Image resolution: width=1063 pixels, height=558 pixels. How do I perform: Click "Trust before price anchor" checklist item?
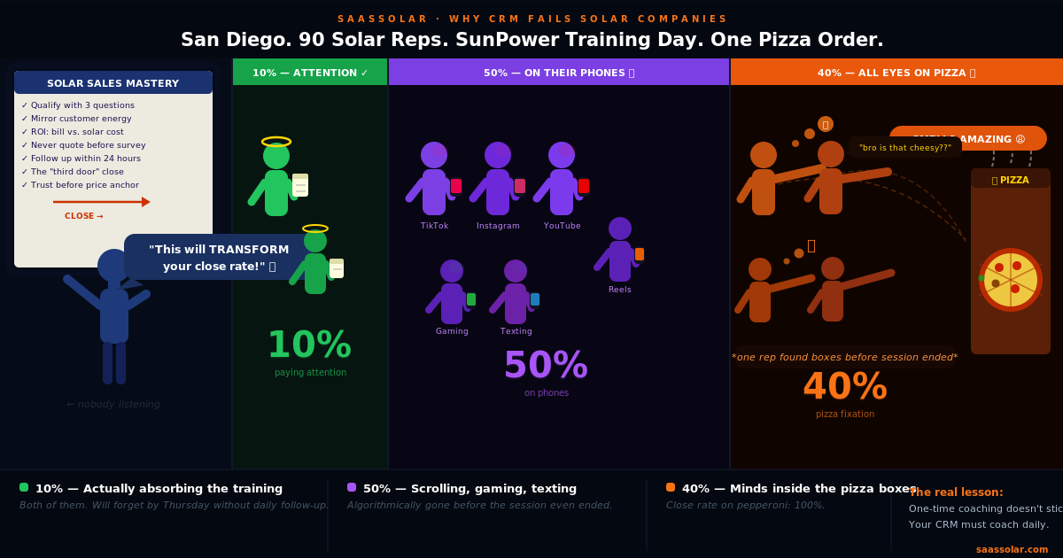point(81,185)
